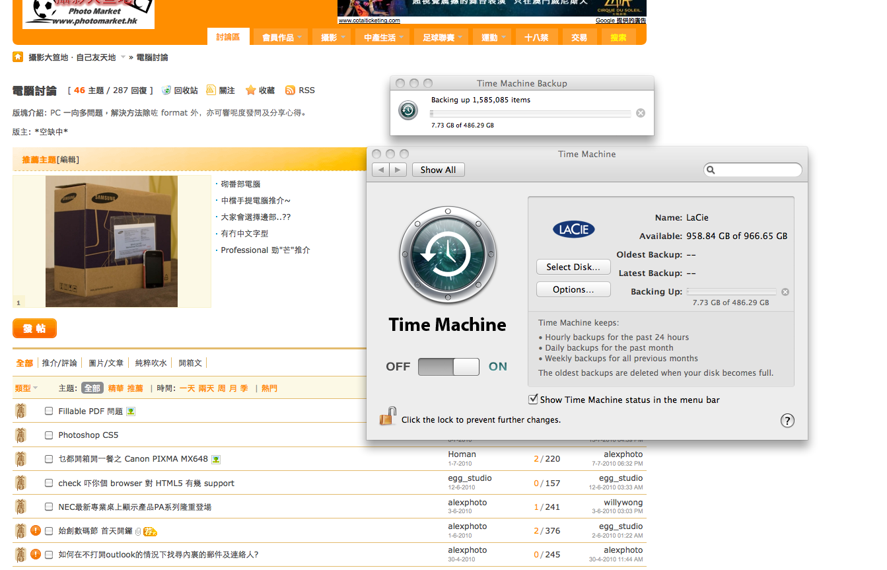Open the 純粹吹水 category tab
887x570 pixels.
click(151, 363)
